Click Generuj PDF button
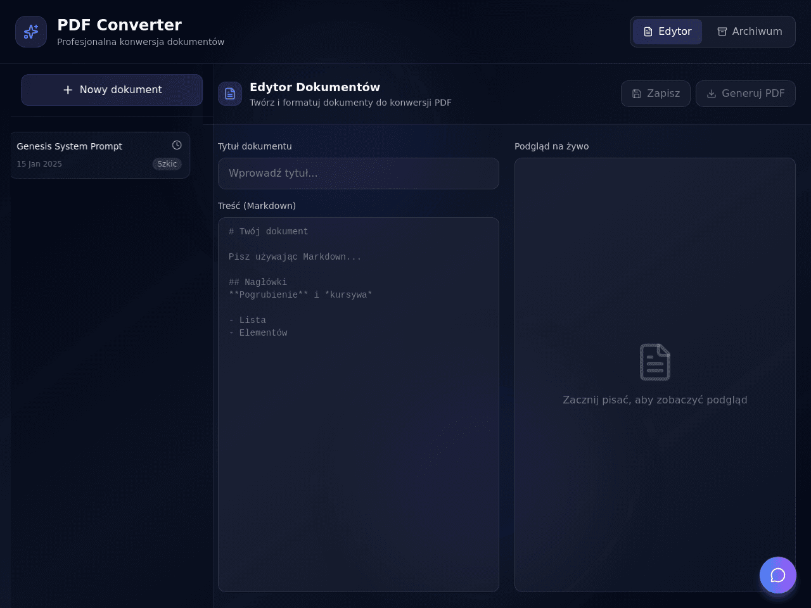 pyautogui.click(x=746, y=94)
